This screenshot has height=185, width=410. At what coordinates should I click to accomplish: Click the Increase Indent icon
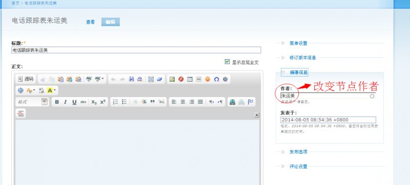point(144,102)
